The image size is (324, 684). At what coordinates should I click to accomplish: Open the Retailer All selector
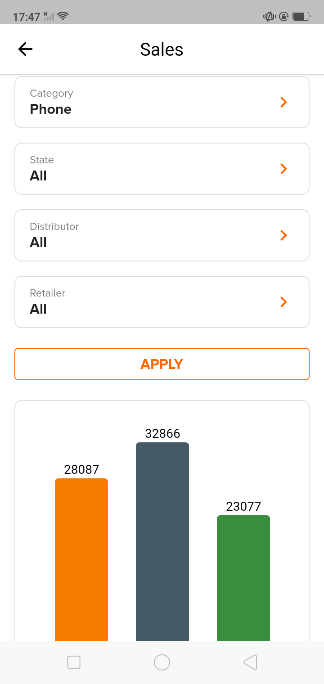(x=162, y=302)
